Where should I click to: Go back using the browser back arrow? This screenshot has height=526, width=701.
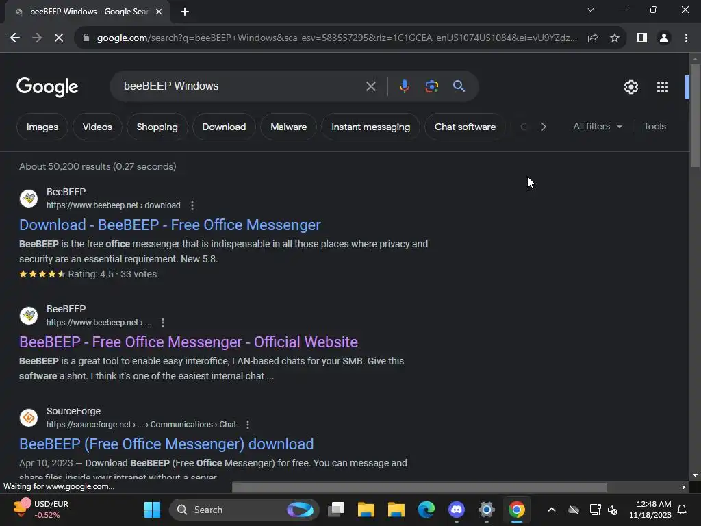coord(15,38)
